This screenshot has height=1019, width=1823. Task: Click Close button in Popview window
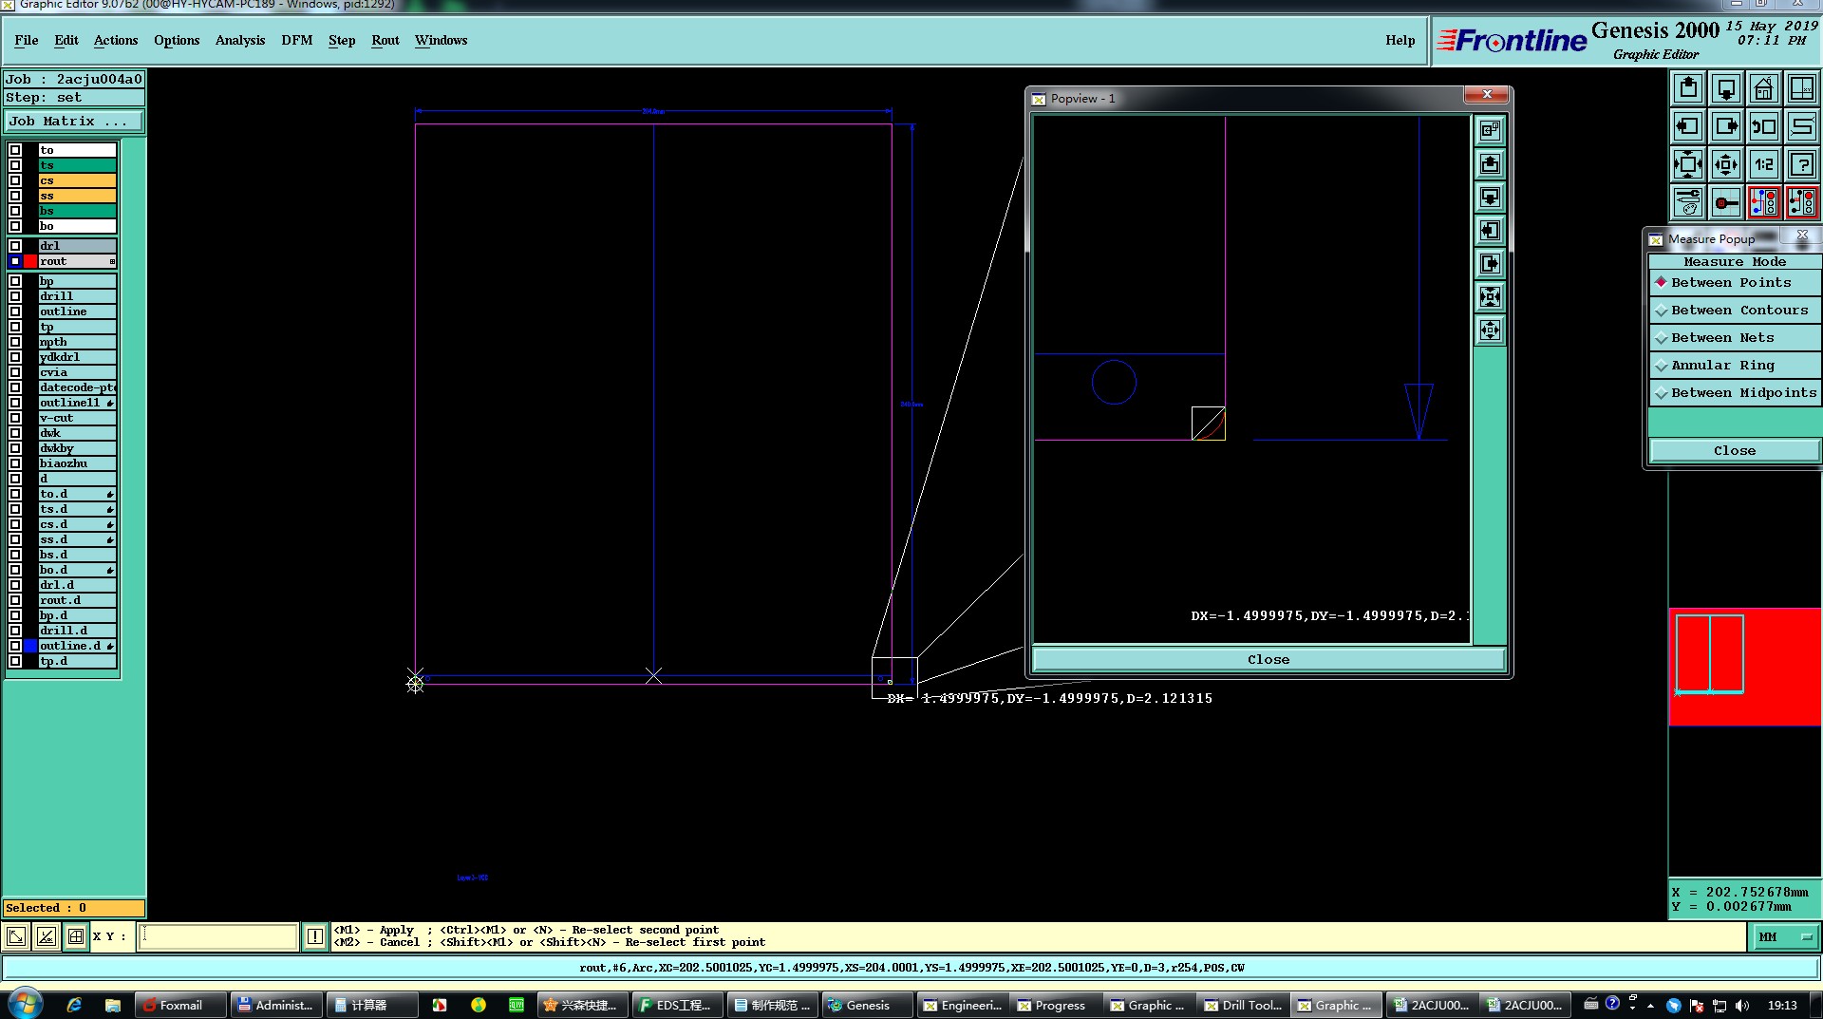coord(1269,660)
